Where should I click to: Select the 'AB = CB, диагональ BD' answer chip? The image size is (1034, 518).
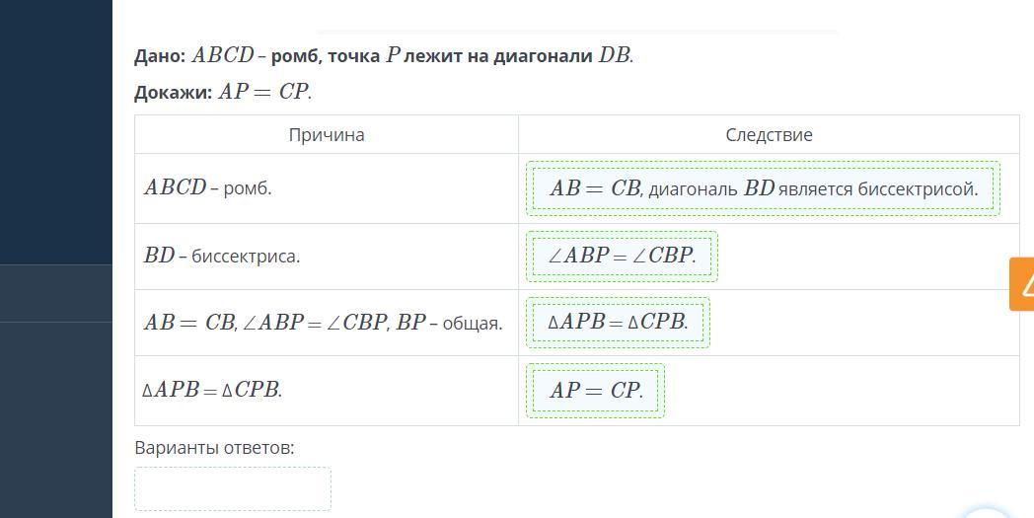763,188
